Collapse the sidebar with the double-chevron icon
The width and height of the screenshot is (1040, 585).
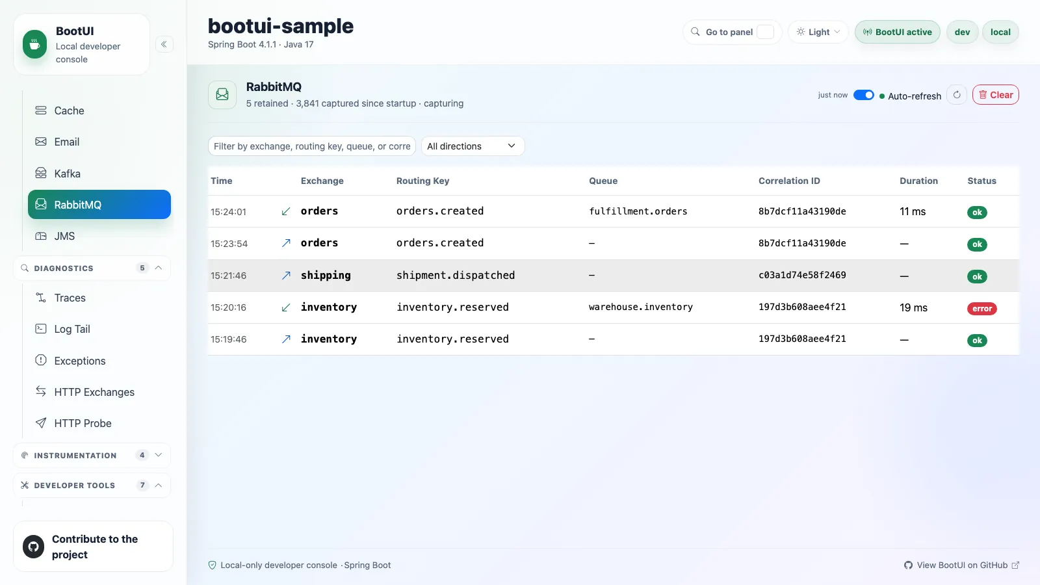pos(164,44)
